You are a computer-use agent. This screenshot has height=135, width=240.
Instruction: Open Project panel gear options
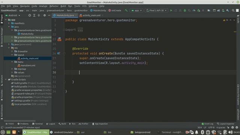point(45,15)
